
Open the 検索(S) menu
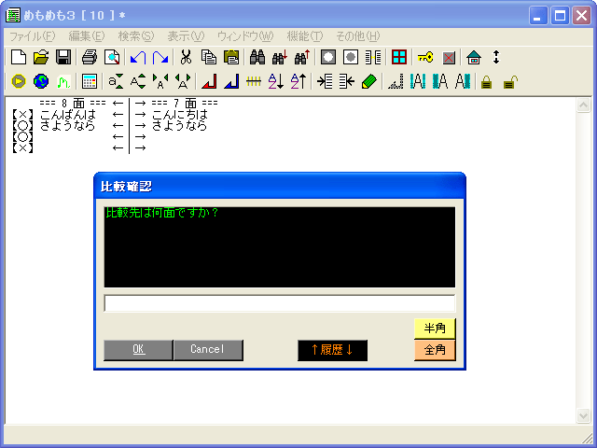click(136, 36)
